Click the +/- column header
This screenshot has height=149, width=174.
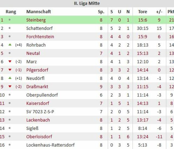click(x=159, y=12)
